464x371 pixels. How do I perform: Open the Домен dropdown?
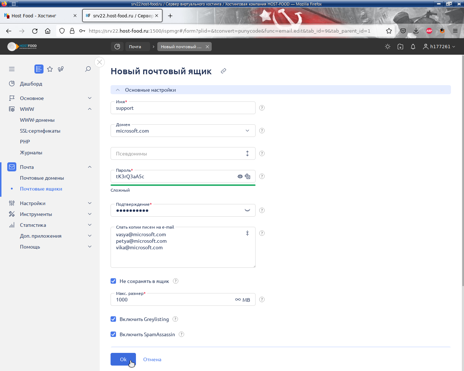(183, 131)
